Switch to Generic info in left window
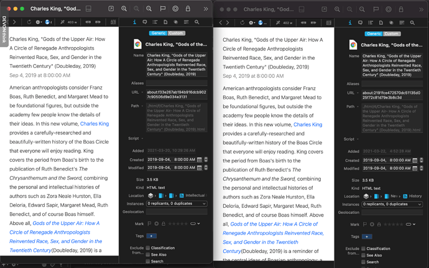The image size is (429, 268). (159, 33)
